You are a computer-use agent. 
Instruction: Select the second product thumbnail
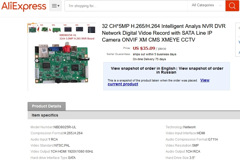pos(45,30)
